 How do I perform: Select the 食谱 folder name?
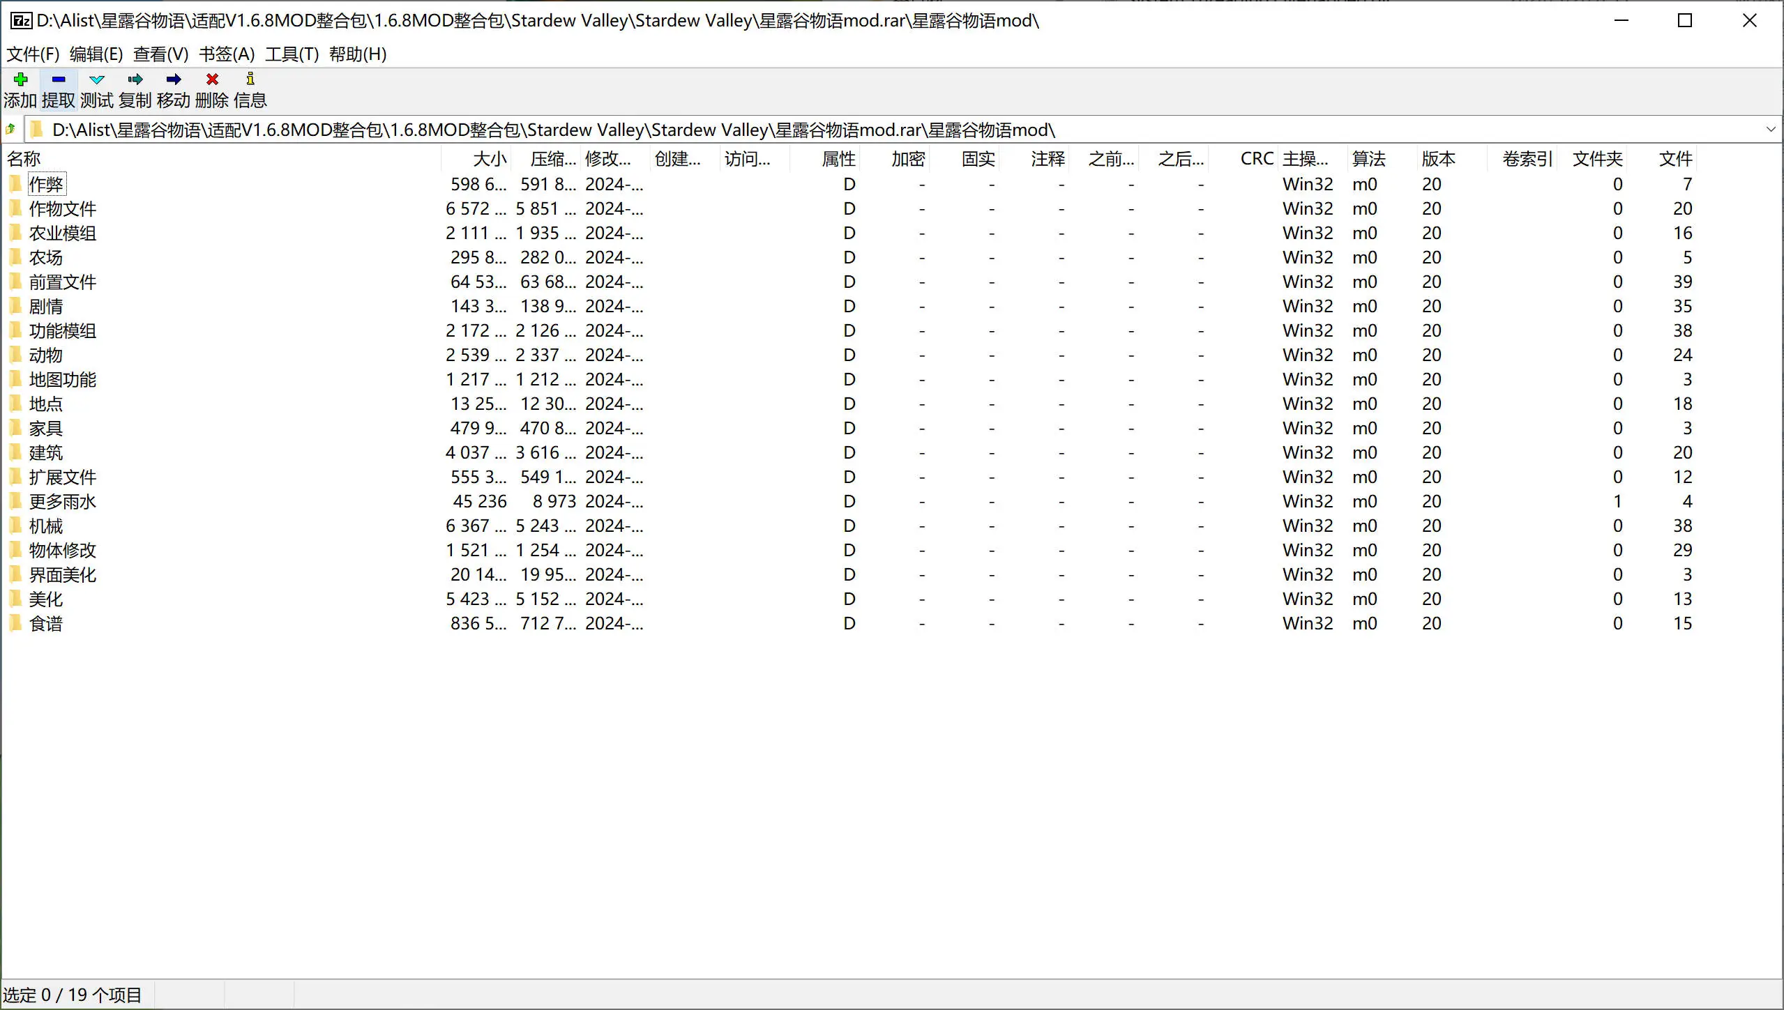pos(46,623)
